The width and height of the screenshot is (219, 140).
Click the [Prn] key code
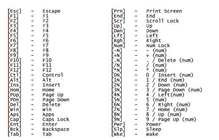click(118, 11)
